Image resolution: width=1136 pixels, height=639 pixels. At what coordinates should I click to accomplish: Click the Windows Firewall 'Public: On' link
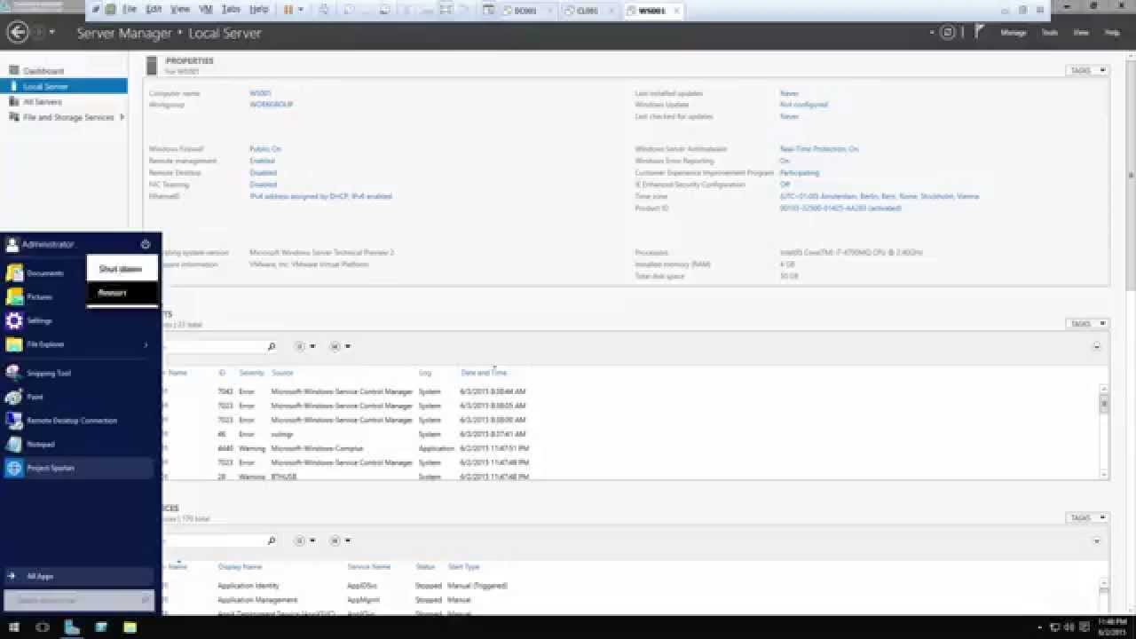265,149
